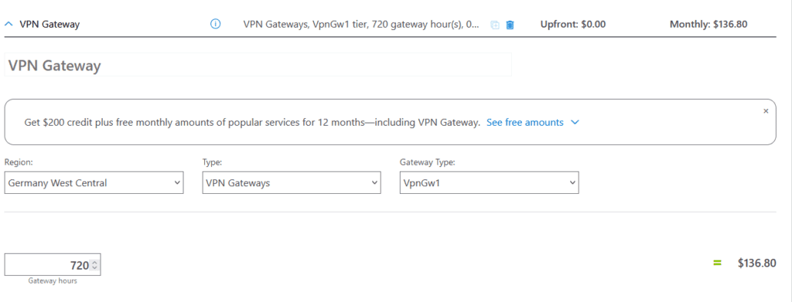Click the green equals sign
The height and width of the screenshot is (302, 792).
pos(717,263)
